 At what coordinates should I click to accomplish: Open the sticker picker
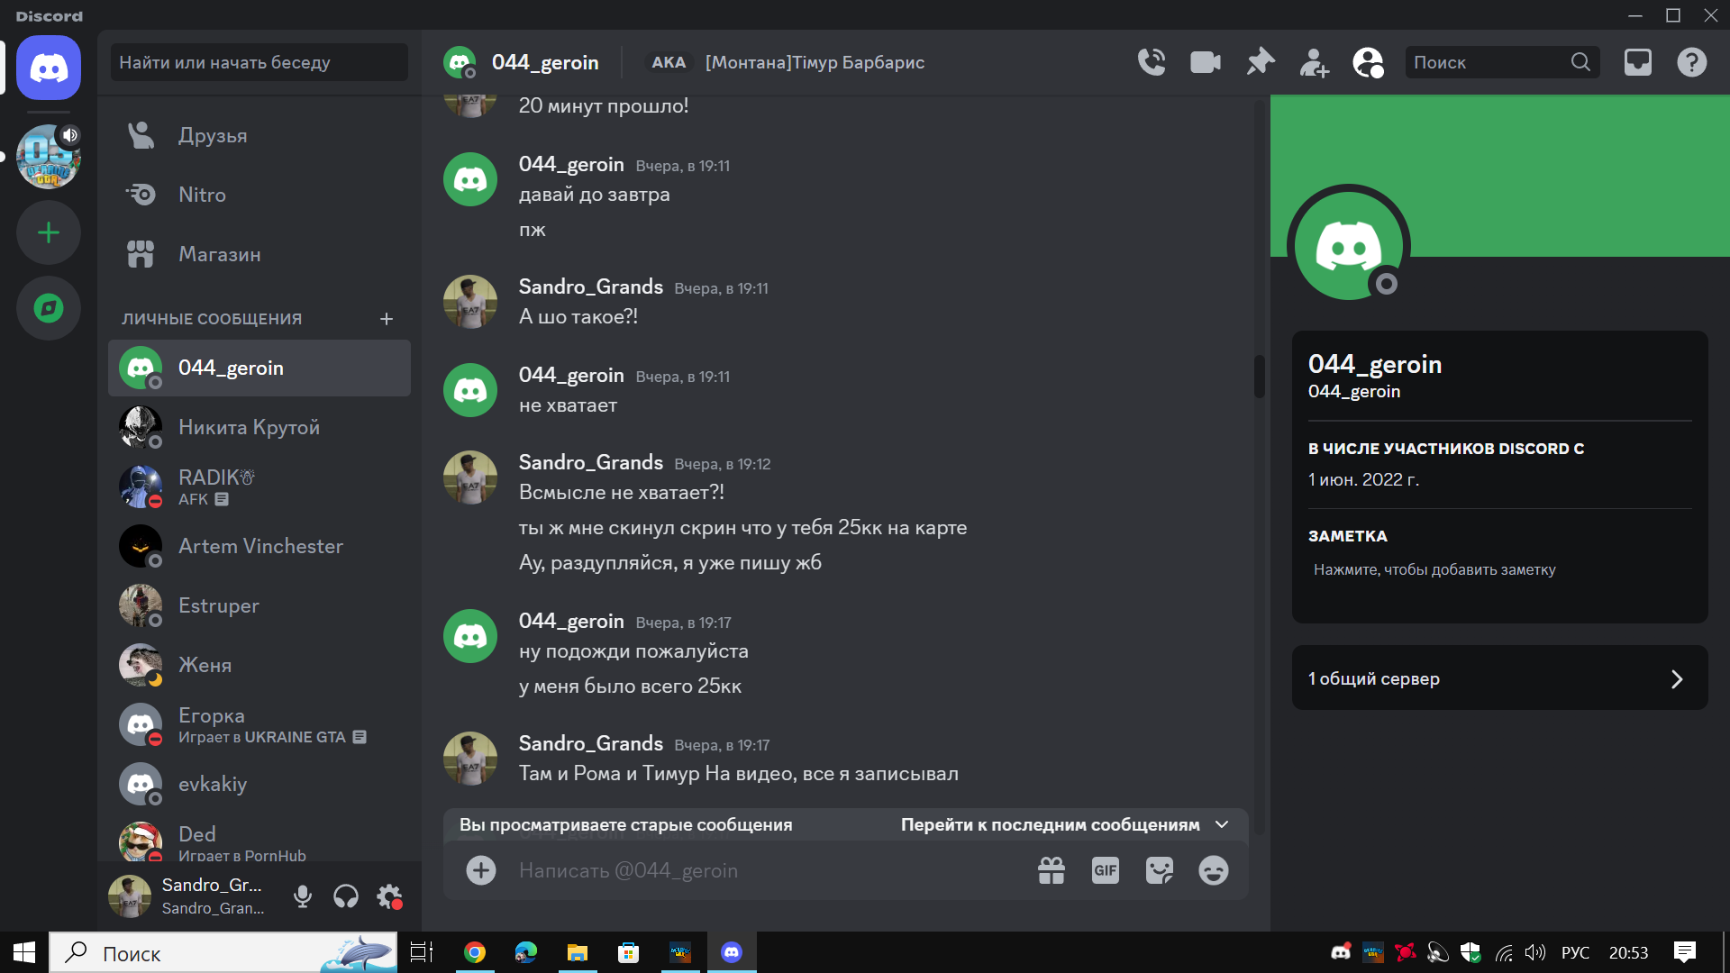(1160, 870)
